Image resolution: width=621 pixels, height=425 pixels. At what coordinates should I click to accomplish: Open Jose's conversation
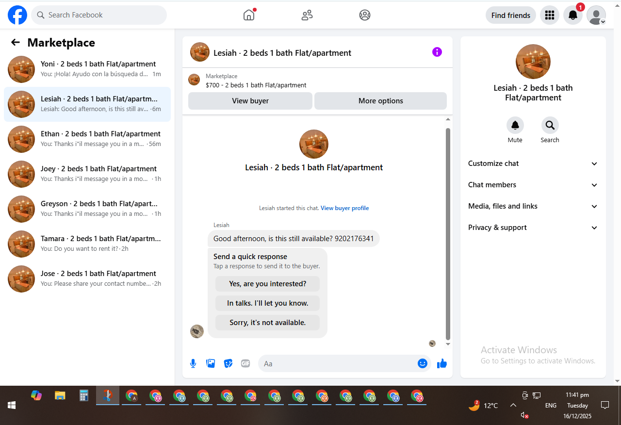pyautogui.click(x=87, y=279)
